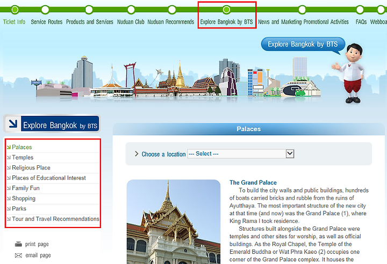Click the blue arrow icon in sidebar header
Screen dimensions: 387x264
click(x=13, y=123)
